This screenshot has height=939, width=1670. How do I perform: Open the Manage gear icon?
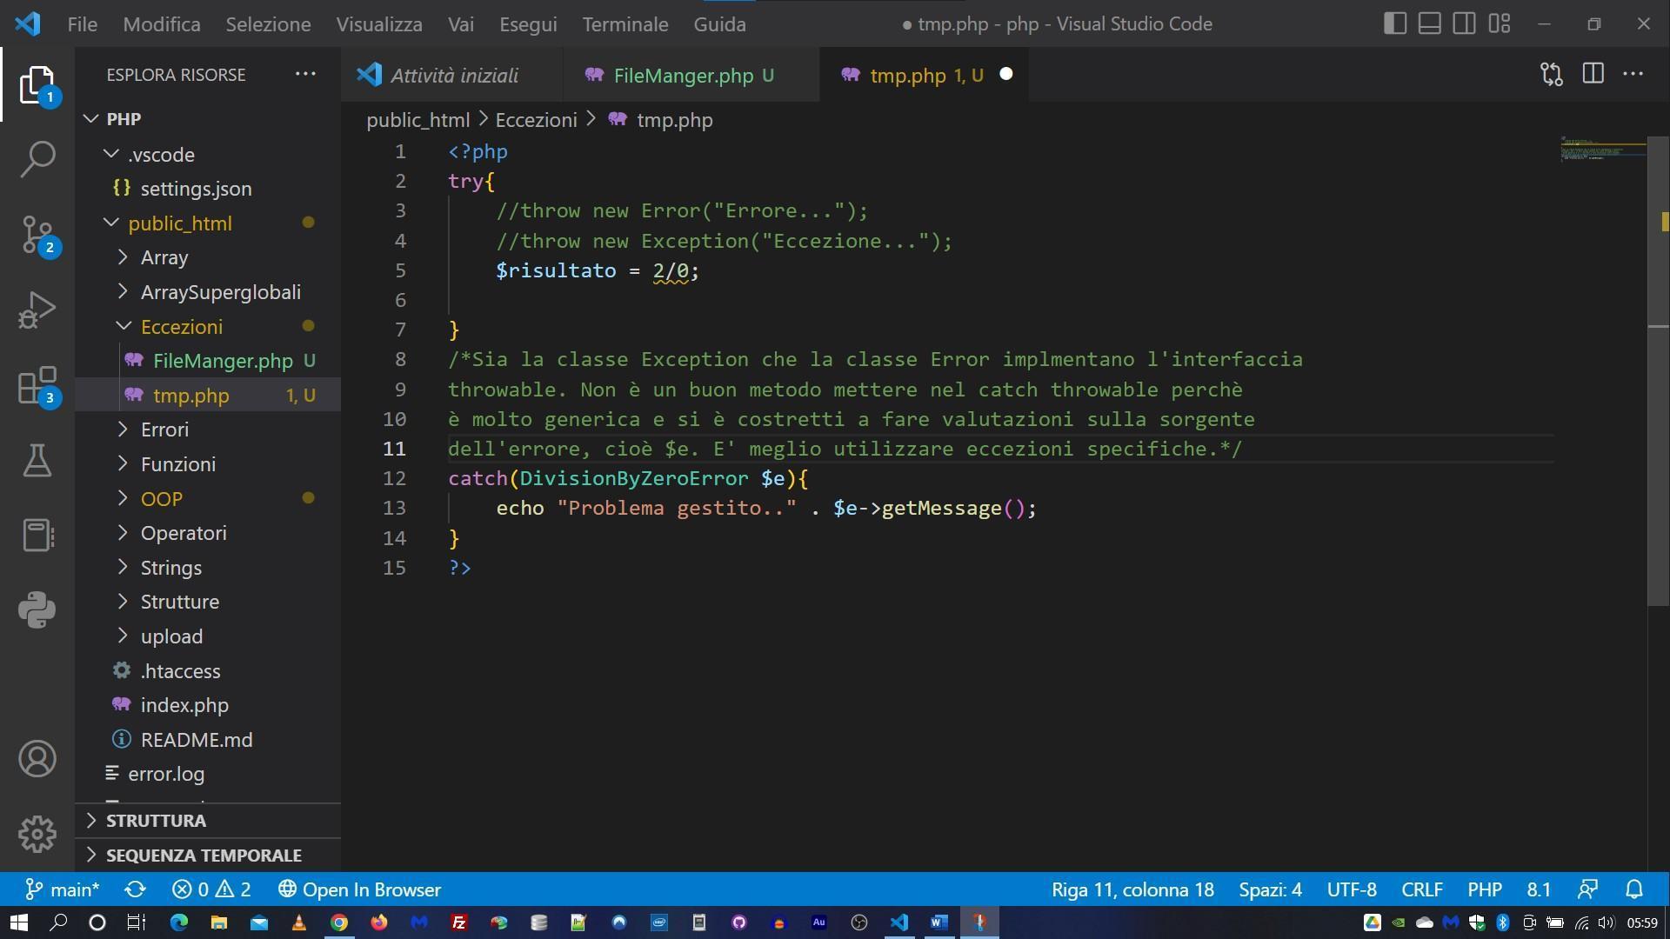37,834
